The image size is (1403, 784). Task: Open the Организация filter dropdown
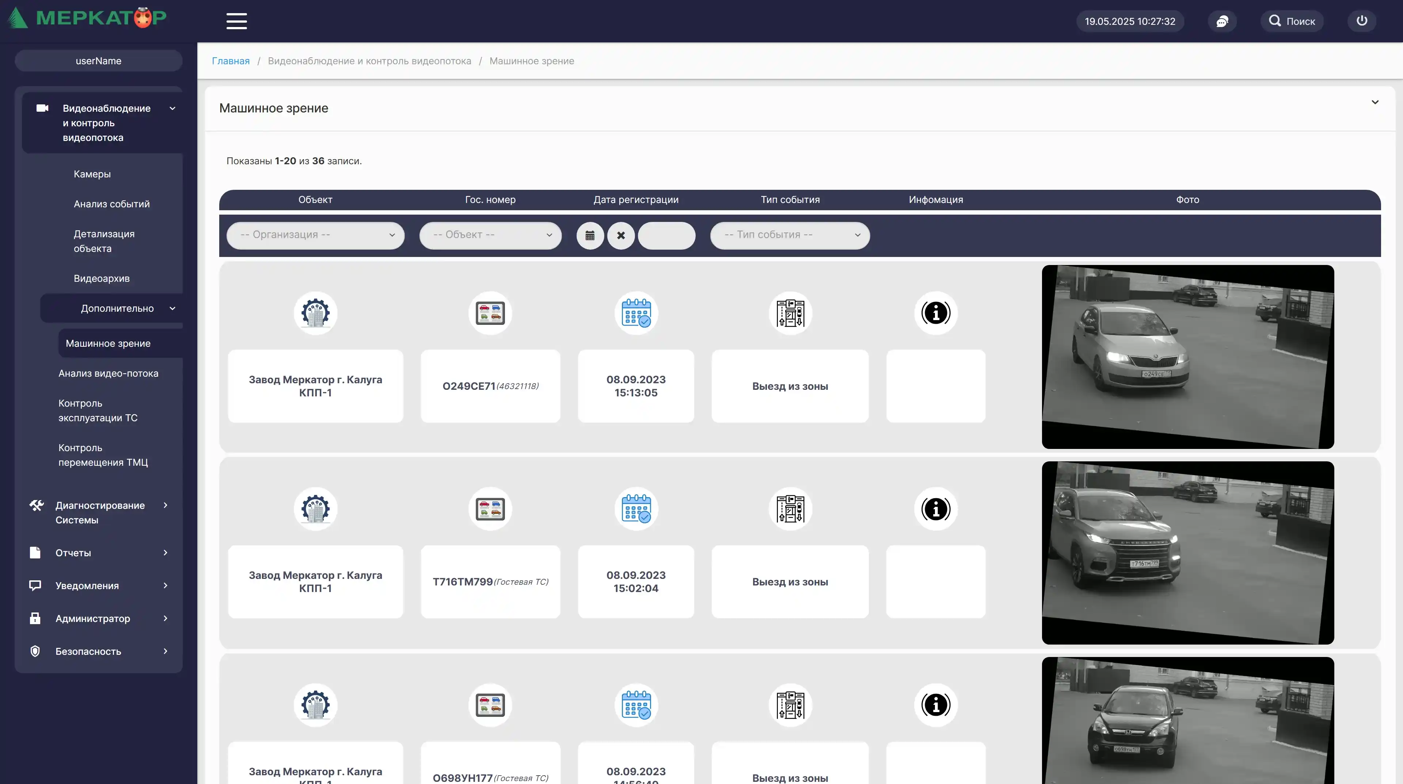point(315,235)
